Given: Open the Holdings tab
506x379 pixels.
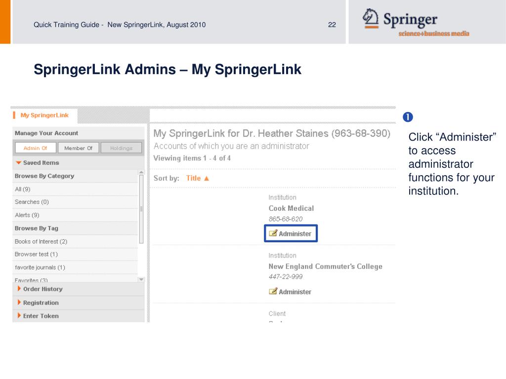Looking at the screenshot, I should [121, 148].
